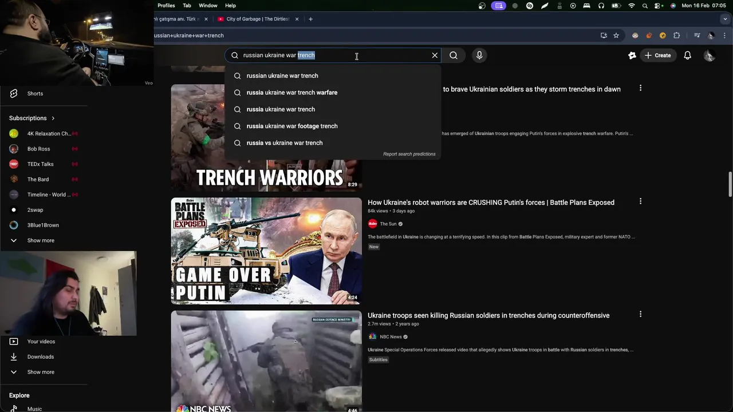The height and width of the screenshot is (412, 733).
Task: Open Spotlight search in menu bar
Action: [x=645, y=6]
